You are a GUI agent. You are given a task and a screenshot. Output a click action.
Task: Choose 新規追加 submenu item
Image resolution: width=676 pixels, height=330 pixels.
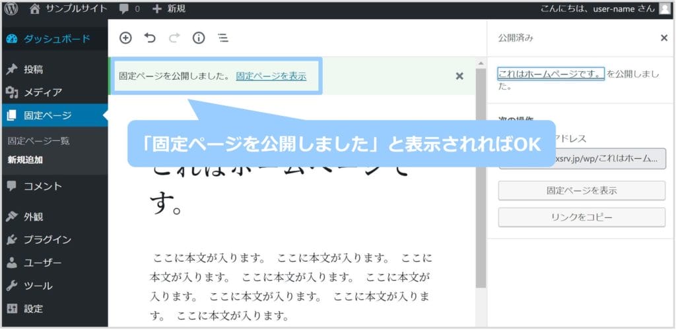[25, 160]
